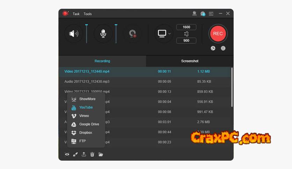Toggle the microphone input icon

pyautogui.click(x=103, y=34)
